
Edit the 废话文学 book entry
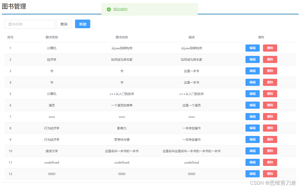252,151
